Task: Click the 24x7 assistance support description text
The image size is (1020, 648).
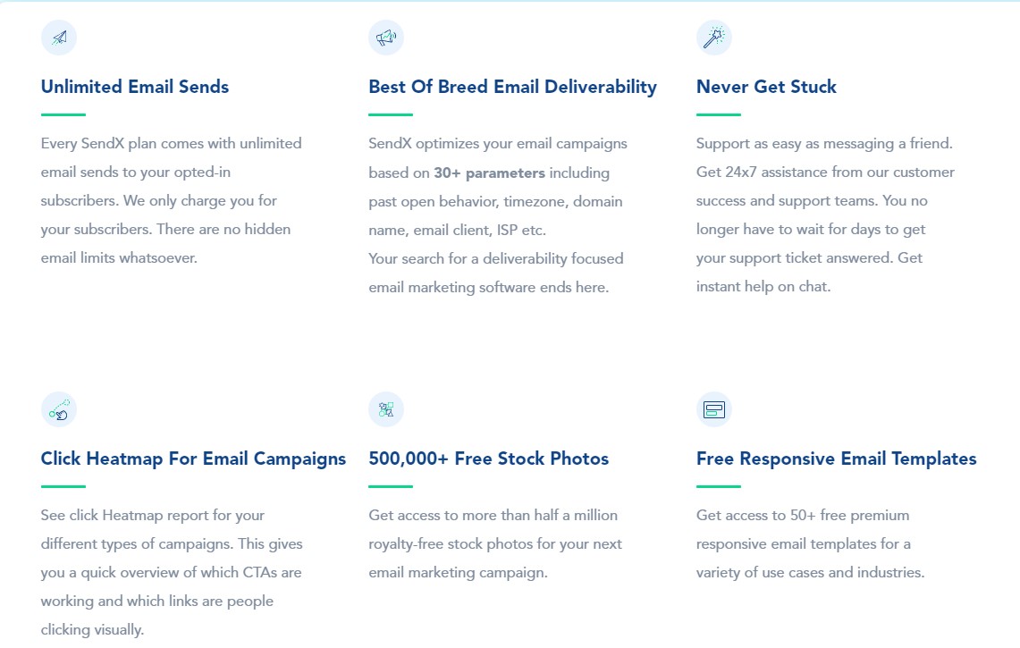Action: tap(825, 215)
